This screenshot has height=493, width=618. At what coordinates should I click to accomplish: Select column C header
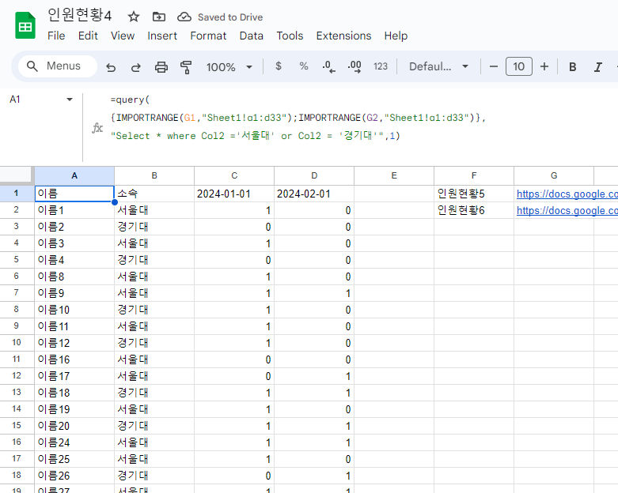point(234,176)
